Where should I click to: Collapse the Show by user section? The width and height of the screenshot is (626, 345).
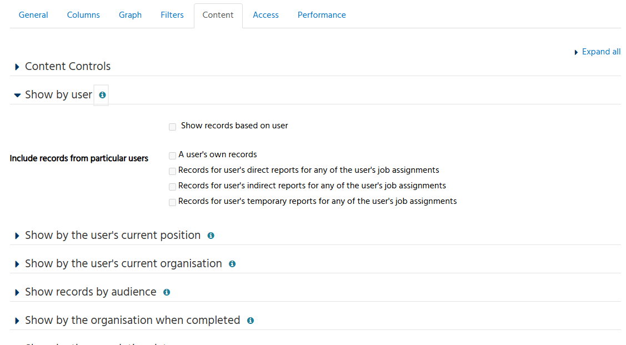point(58,95)
